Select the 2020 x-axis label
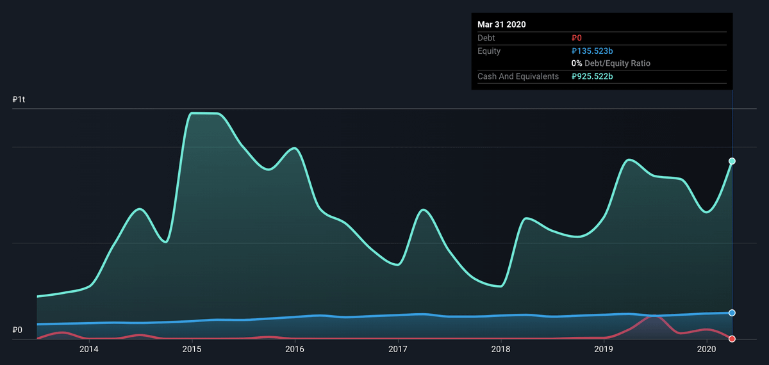Viewport: 769px width, 365px height. point(707,349)
